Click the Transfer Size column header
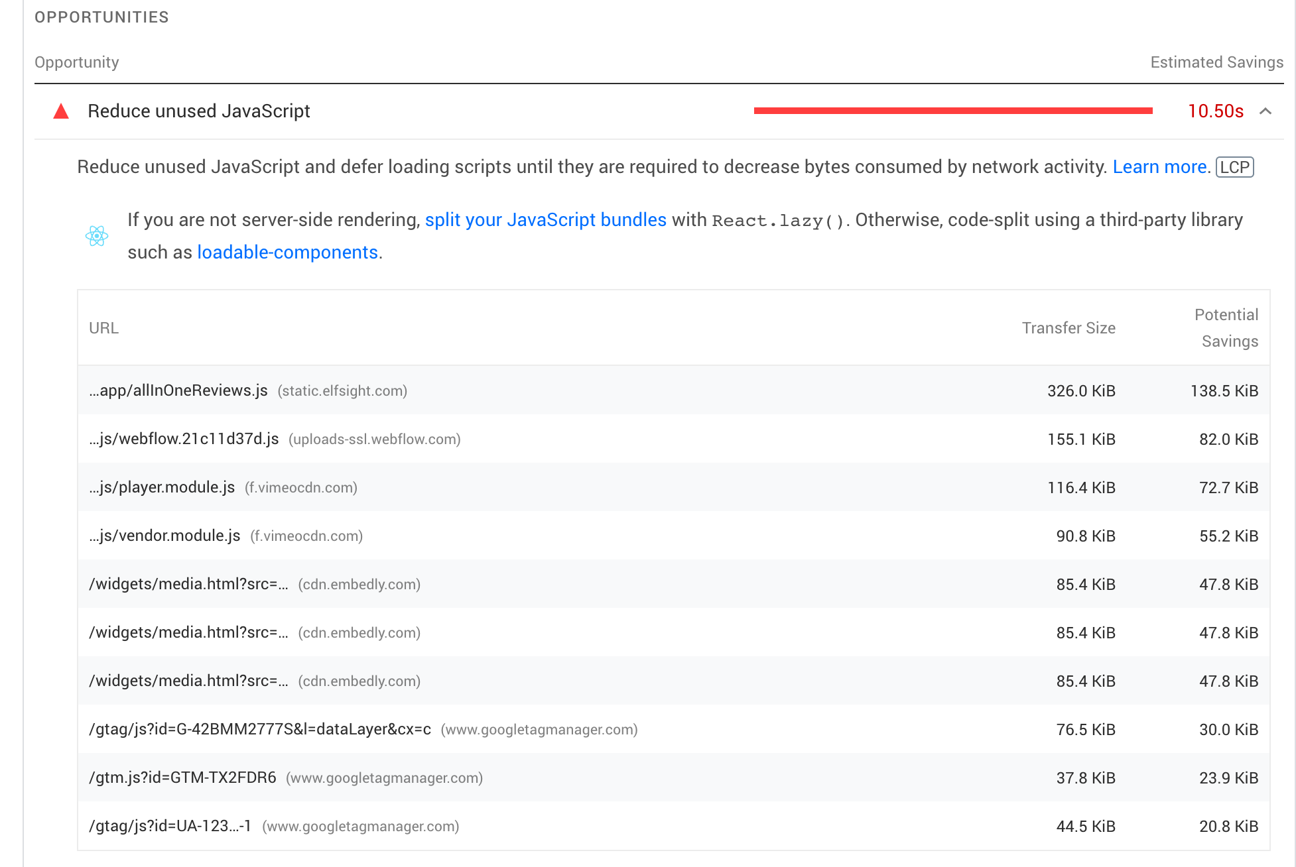The image size is (1296, 867). pos(1069,328)
